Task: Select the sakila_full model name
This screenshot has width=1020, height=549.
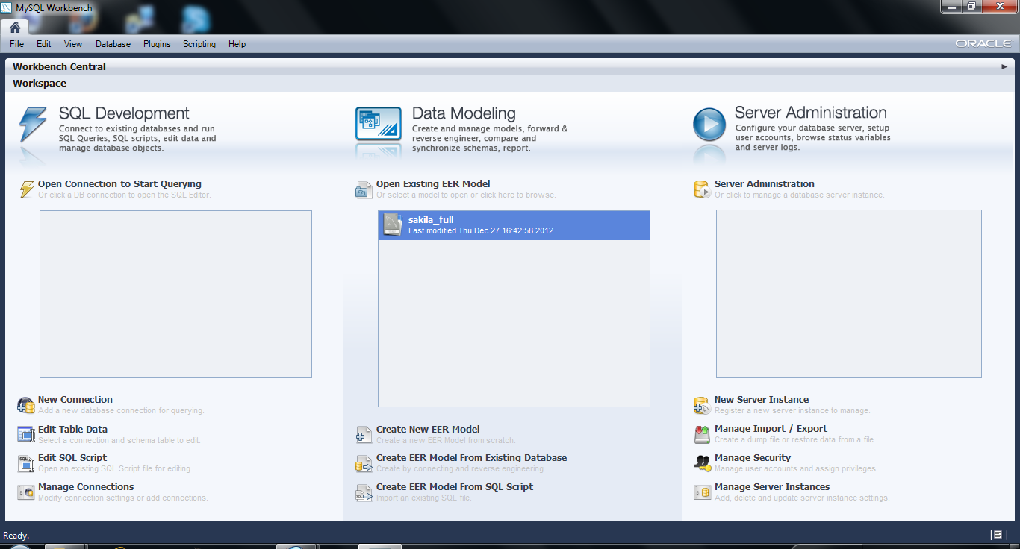Action: [x=431, y=220]
